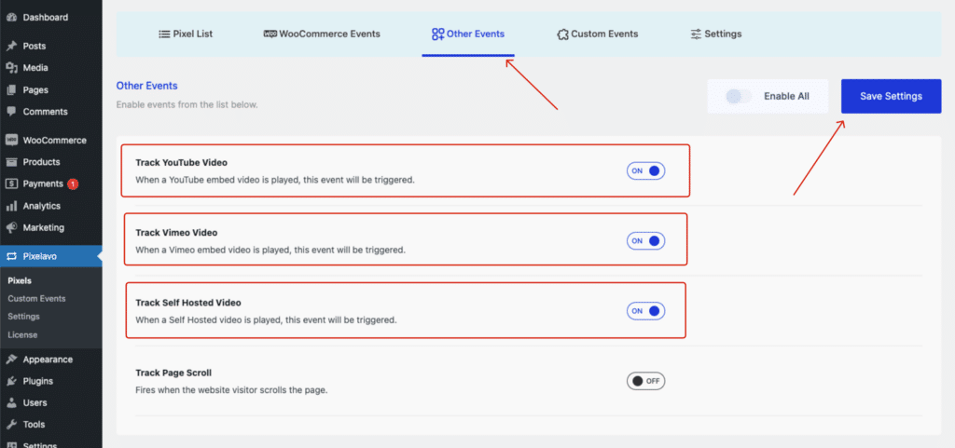The height and width of the screenshot is (448, 955).
Task: Click the Appearance paintbrush icon
Action: tap(11, 360)
